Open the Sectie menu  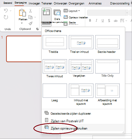(x=70, y=23)
